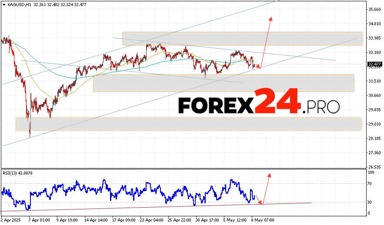Click the RSI 0 level label
The height and width of the screenshot is (225, 384).
369,213
